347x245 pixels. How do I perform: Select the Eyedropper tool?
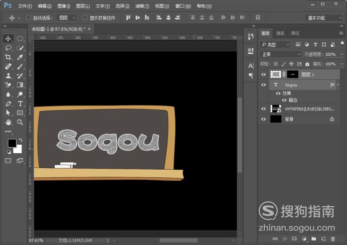coord(20,57)
